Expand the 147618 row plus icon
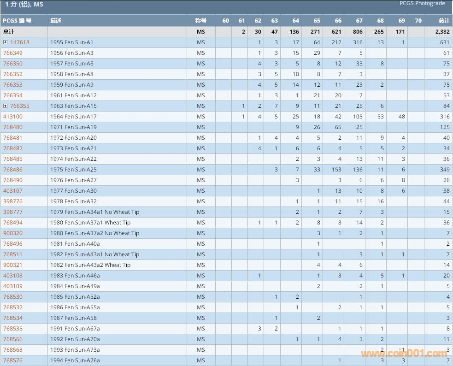This screenshot has width=453, height=366. click(6, 42)
